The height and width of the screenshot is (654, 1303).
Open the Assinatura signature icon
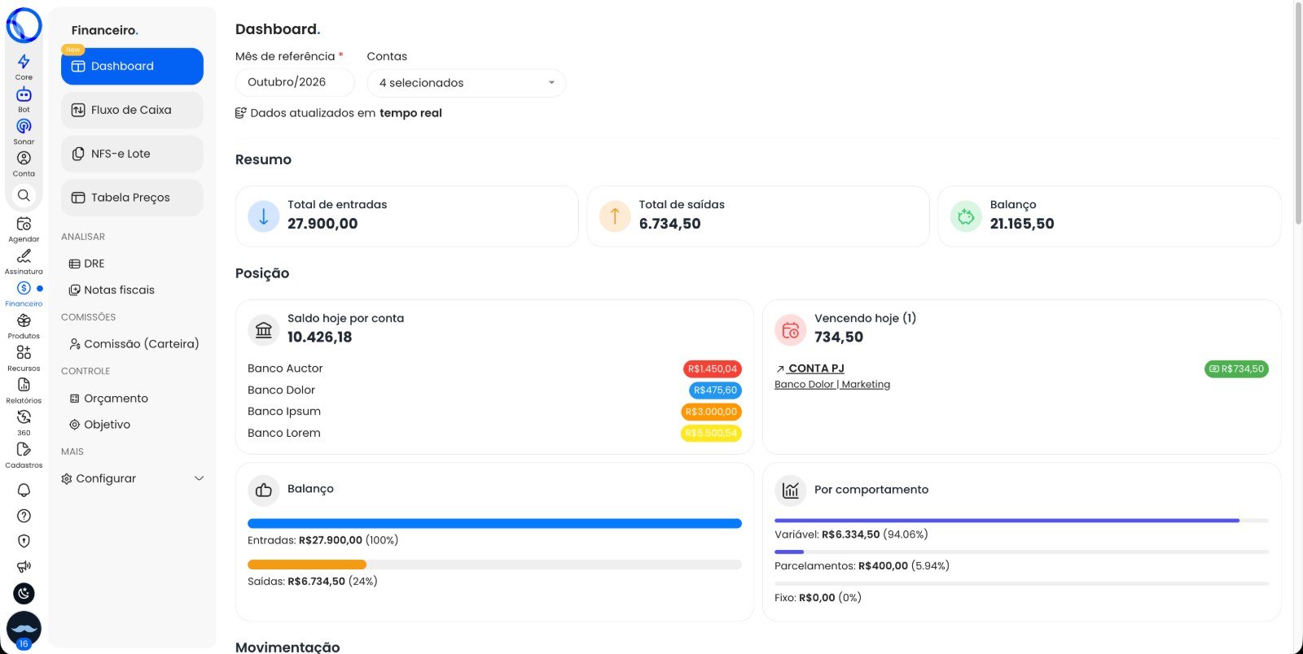(x=24, y=256)
